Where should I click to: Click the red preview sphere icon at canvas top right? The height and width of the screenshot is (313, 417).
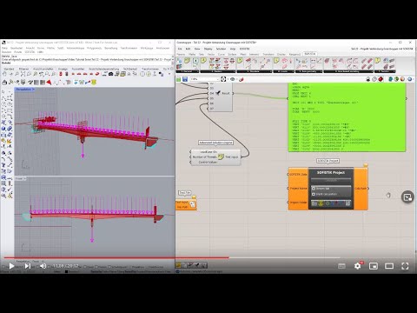coord(381,79)
